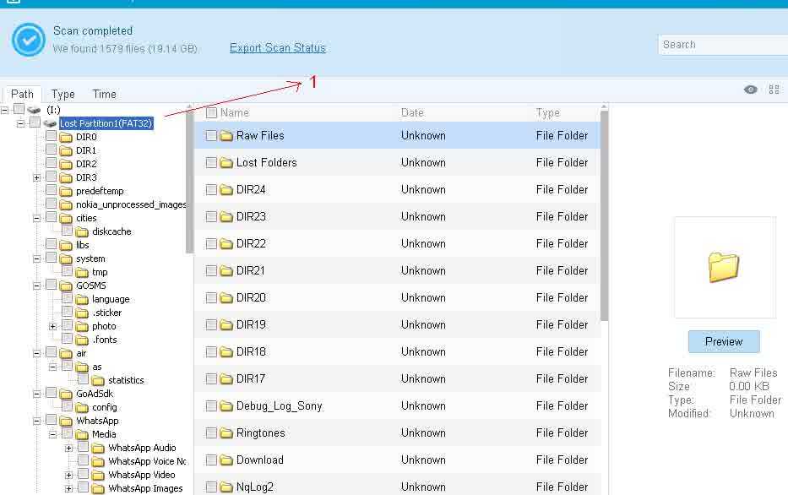
Task: Click the large folder preview thumbnail
Action: 724,267
